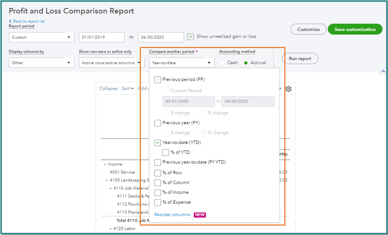Collapse the 4120 Labor row

click(110, 229)
